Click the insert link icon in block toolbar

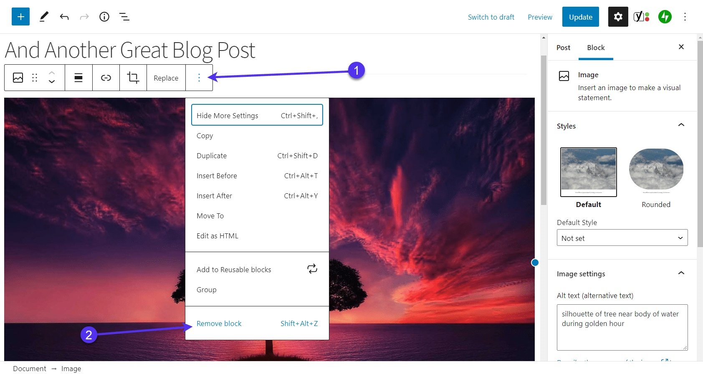[x=106, y=78]
